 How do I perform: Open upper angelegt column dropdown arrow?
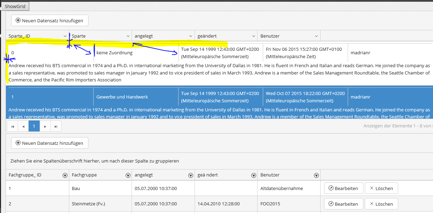point(191,36)
